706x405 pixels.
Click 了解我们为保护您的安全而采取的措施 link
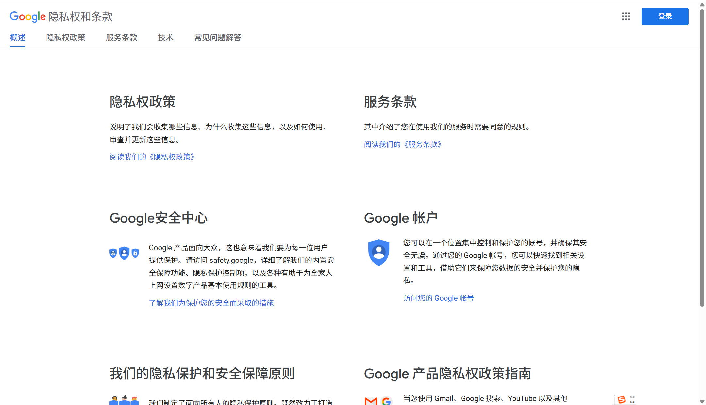click(x=211, y=303)
